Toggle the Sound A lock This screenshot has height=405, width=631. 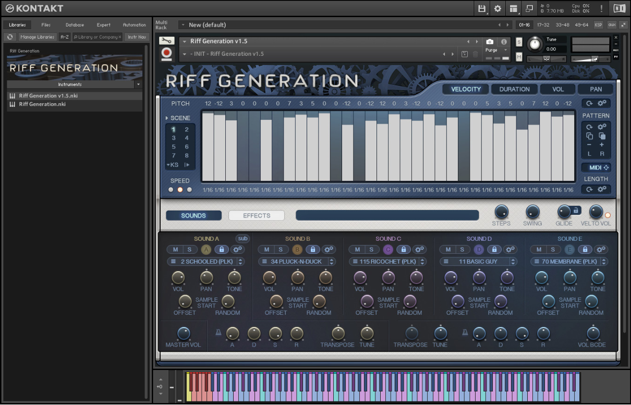pos(222,250)
